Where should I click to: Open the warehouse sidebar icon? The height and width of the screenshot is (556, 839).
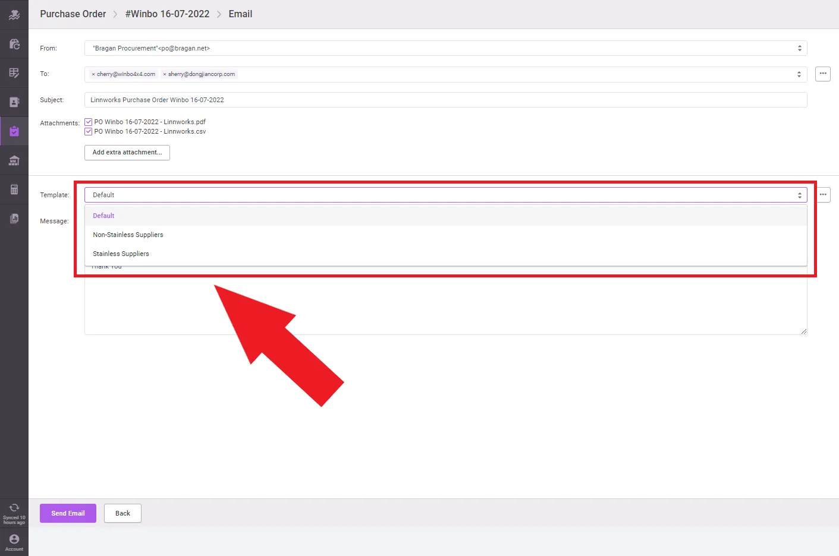[x=14, y=160]
